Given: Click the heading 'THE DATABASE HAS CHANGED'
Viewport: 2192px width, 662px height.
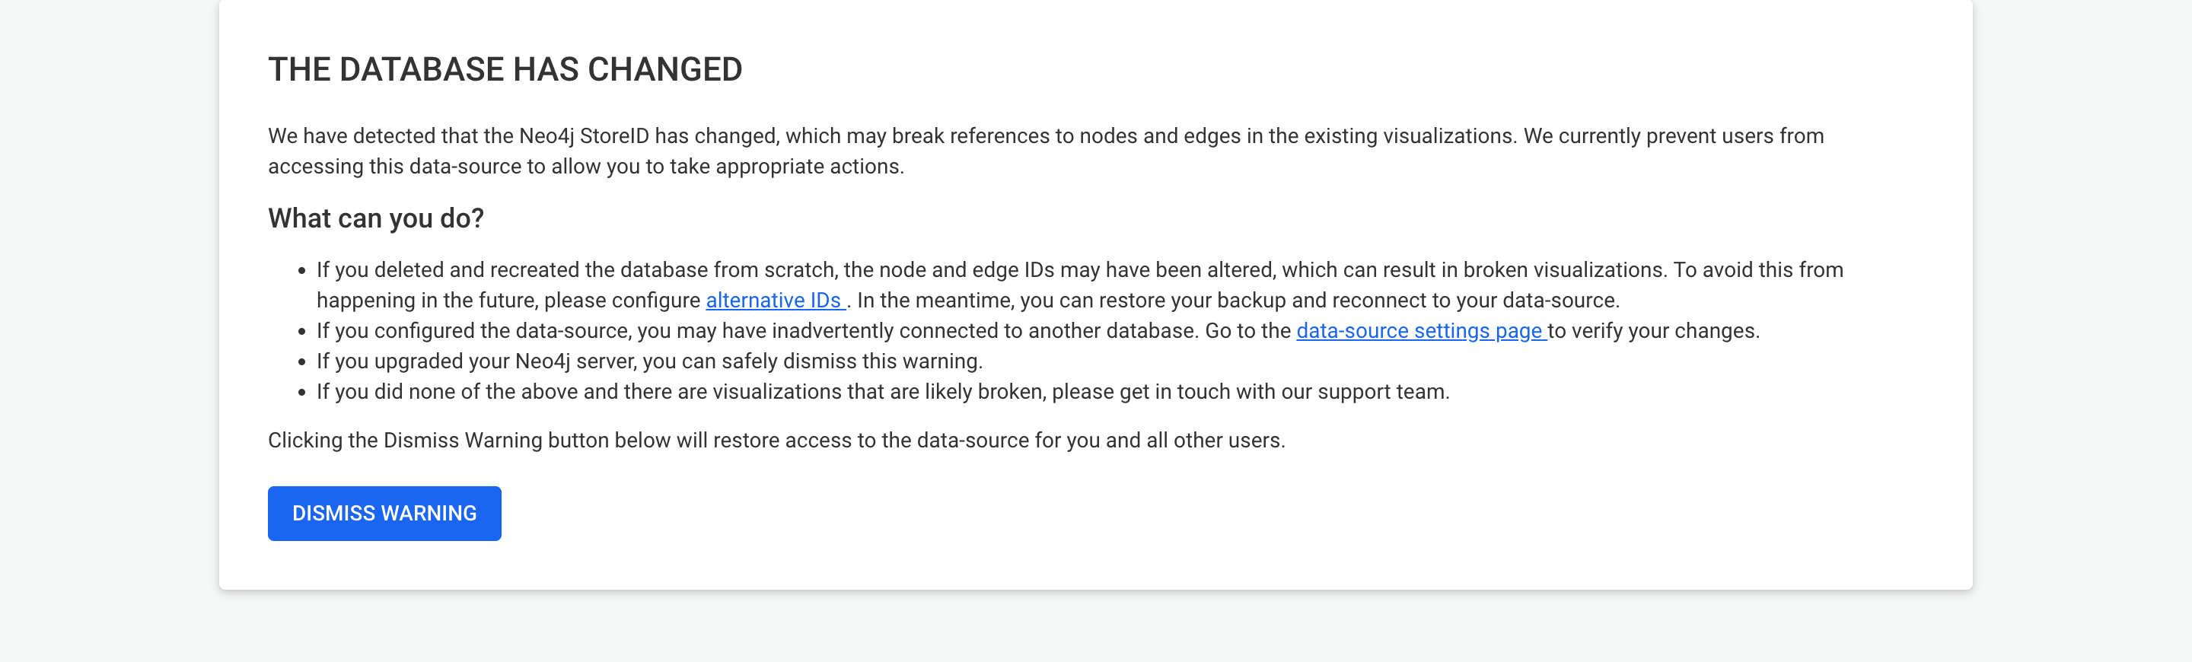Looking at the screenshot, I should click(505, 69).
